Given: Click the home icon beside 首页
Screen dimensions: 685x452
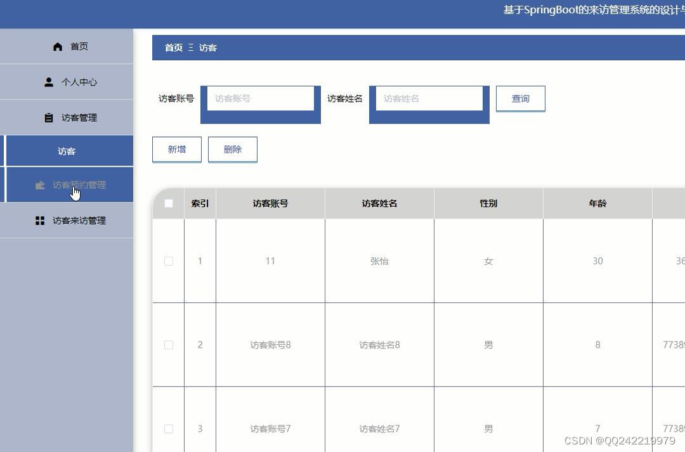Looking at the screenshot, I should tap(57, 46).
